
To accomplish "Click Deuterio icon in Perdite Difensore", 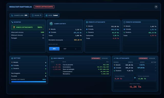I will (124, 32).
